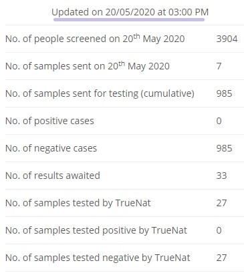The image size is (244, 277).
Task: Click the purple underline beneath the update heading
Action: (x=129, y=20)
